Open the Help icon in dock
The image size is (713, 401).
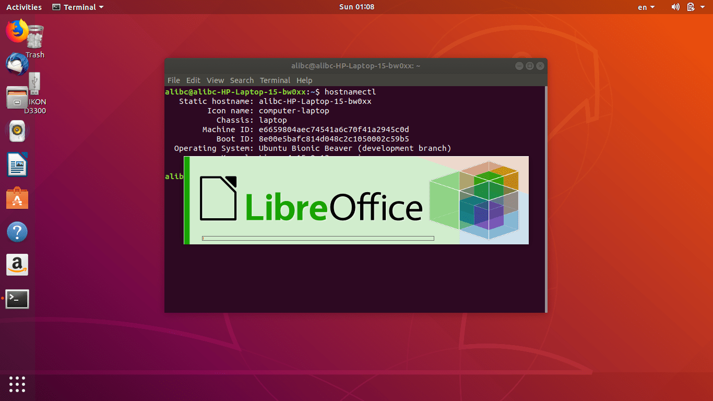coord(17,232)
